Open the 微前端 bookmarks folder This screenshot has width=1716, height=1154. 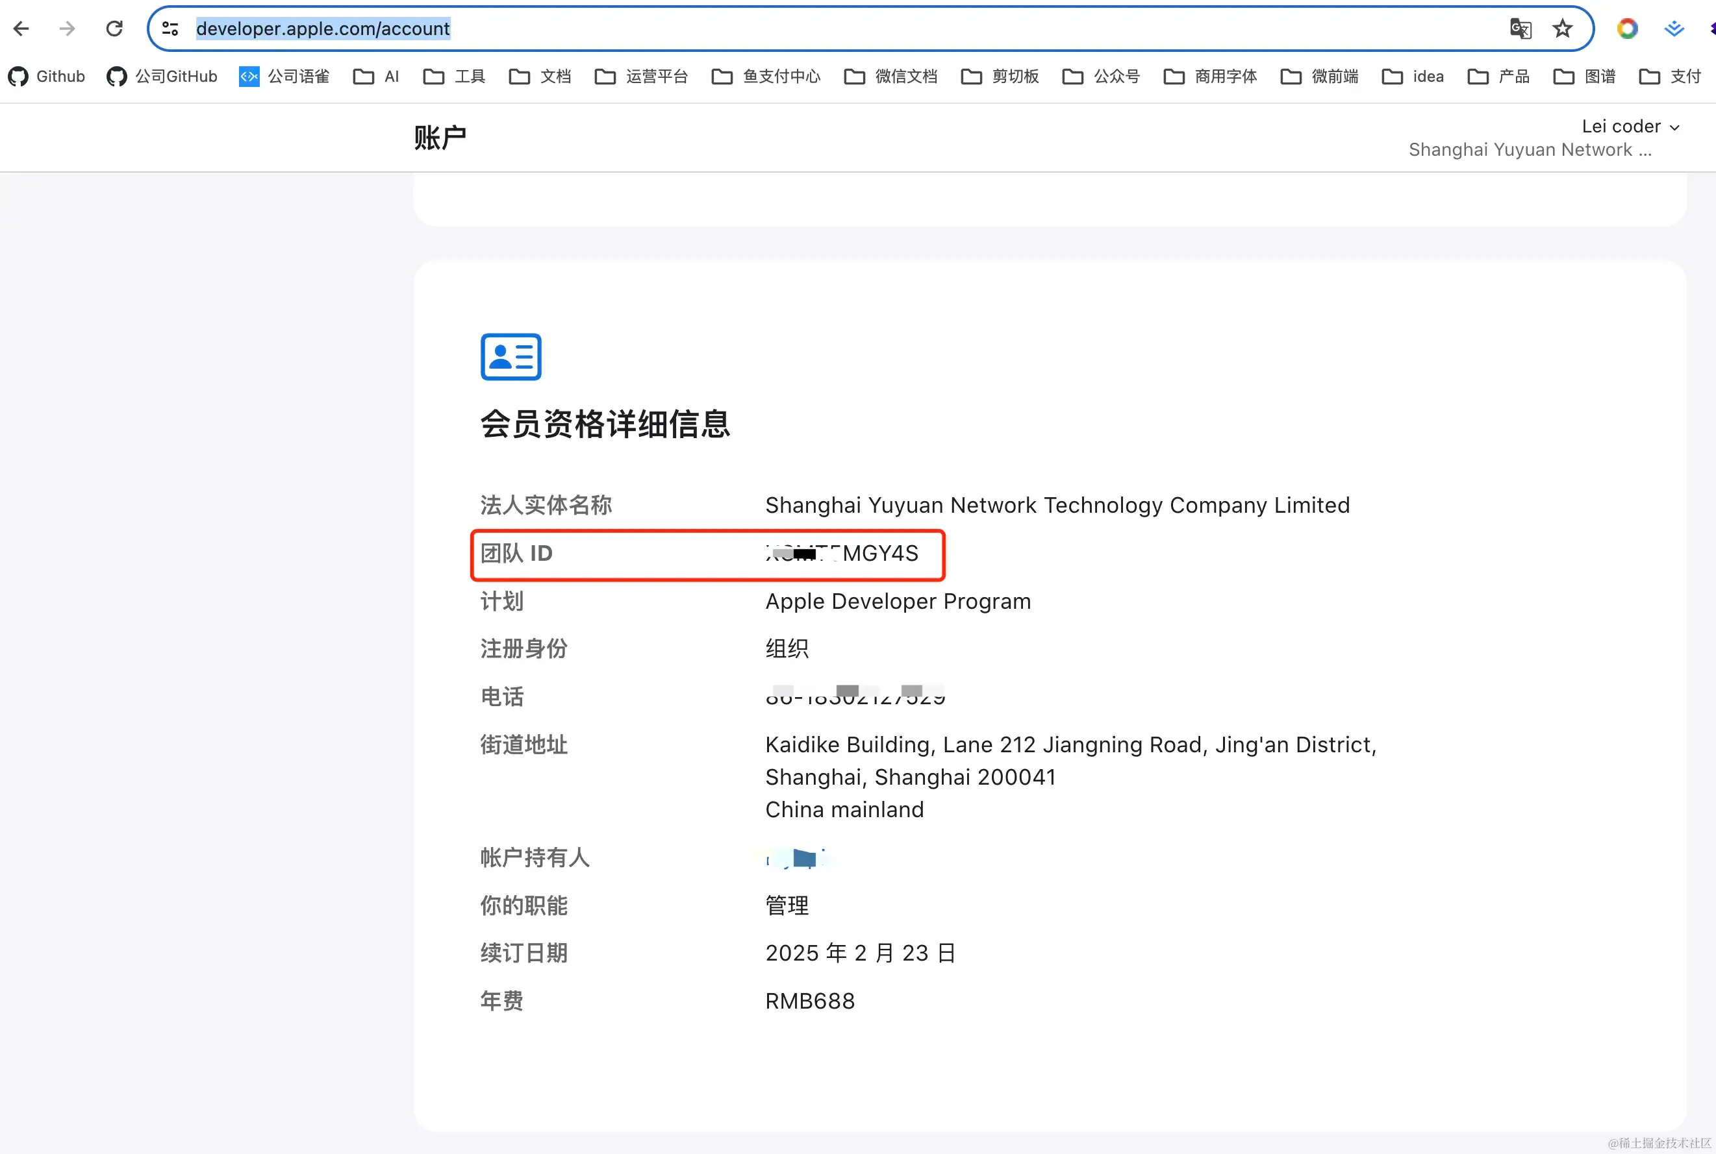1319,77
